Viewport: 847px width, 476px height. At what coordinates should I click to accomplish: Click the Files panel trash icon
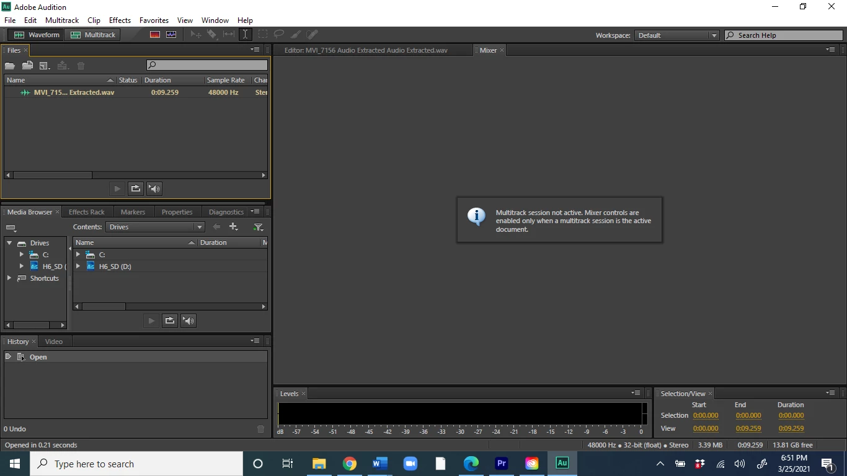point(81,66)
